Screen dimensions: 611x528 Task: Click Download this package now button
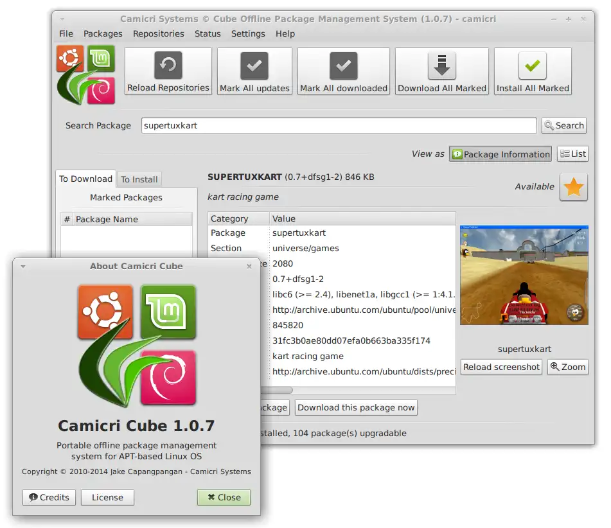pos(356,408)
